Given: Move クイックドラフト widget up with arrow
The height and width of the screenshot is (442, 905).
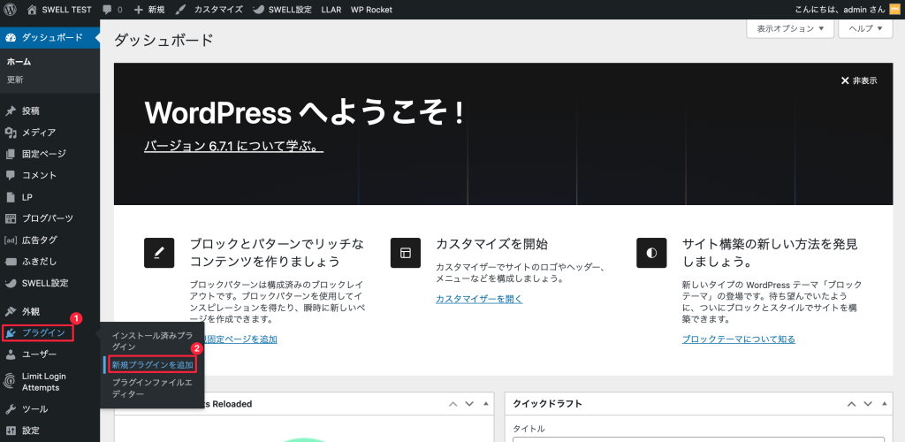Looking at the screenshot, I should 852,404.
